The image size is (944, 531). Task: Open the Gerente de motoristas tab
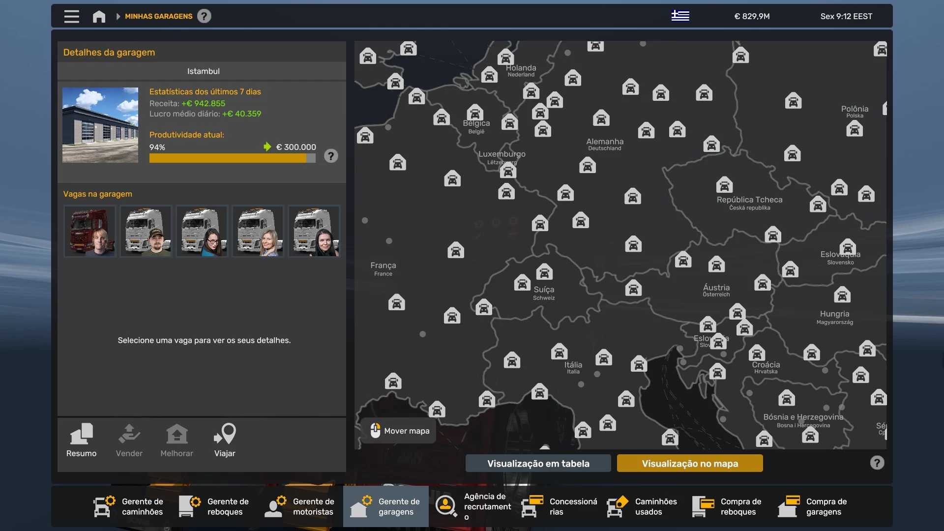299,506
